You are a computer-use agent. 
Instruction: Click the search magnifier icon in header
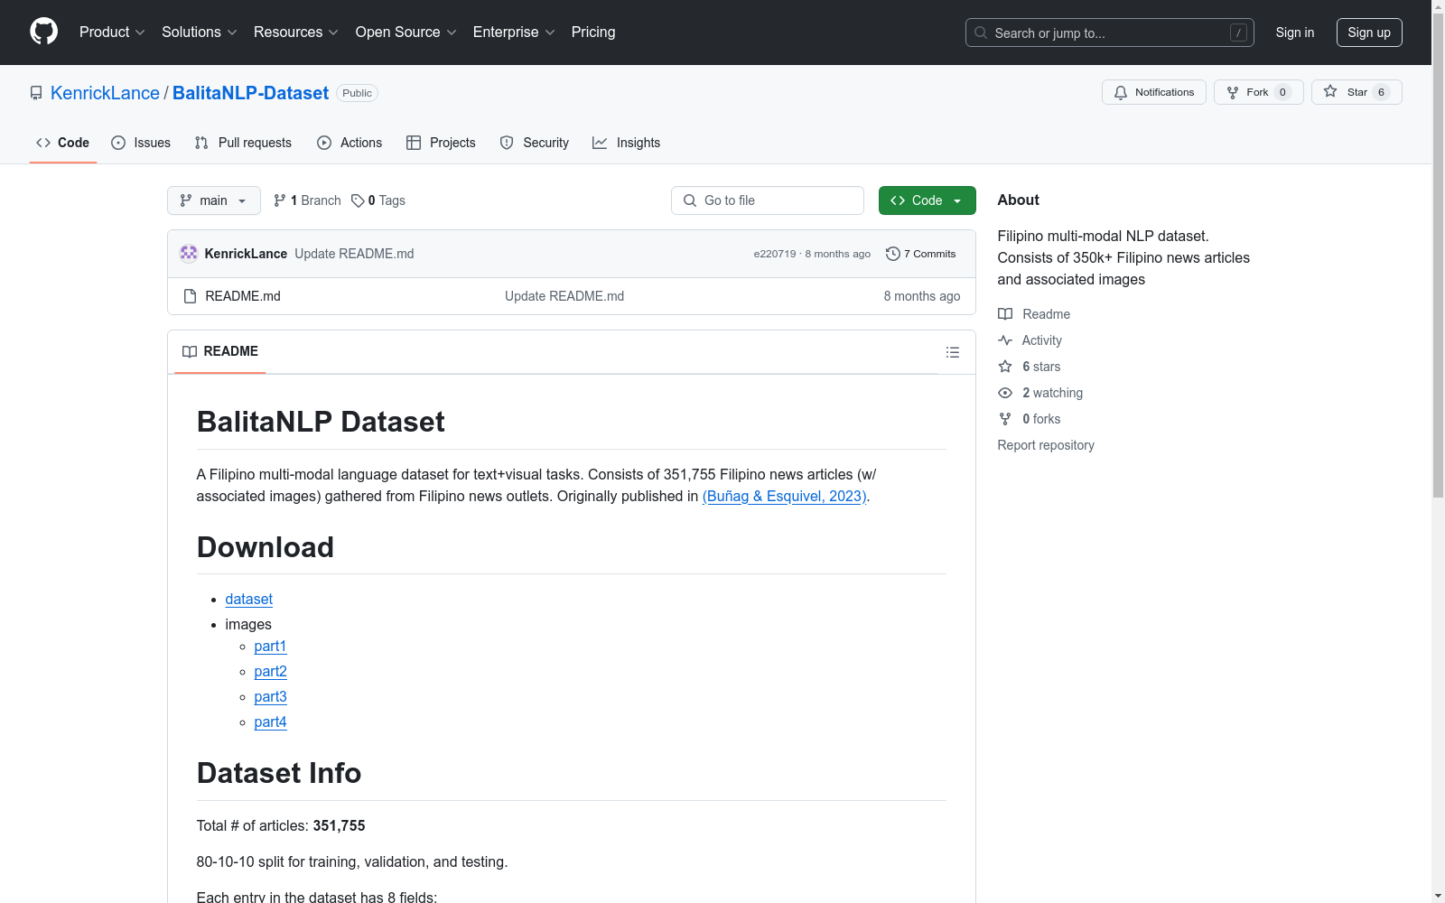click(981, 33)
